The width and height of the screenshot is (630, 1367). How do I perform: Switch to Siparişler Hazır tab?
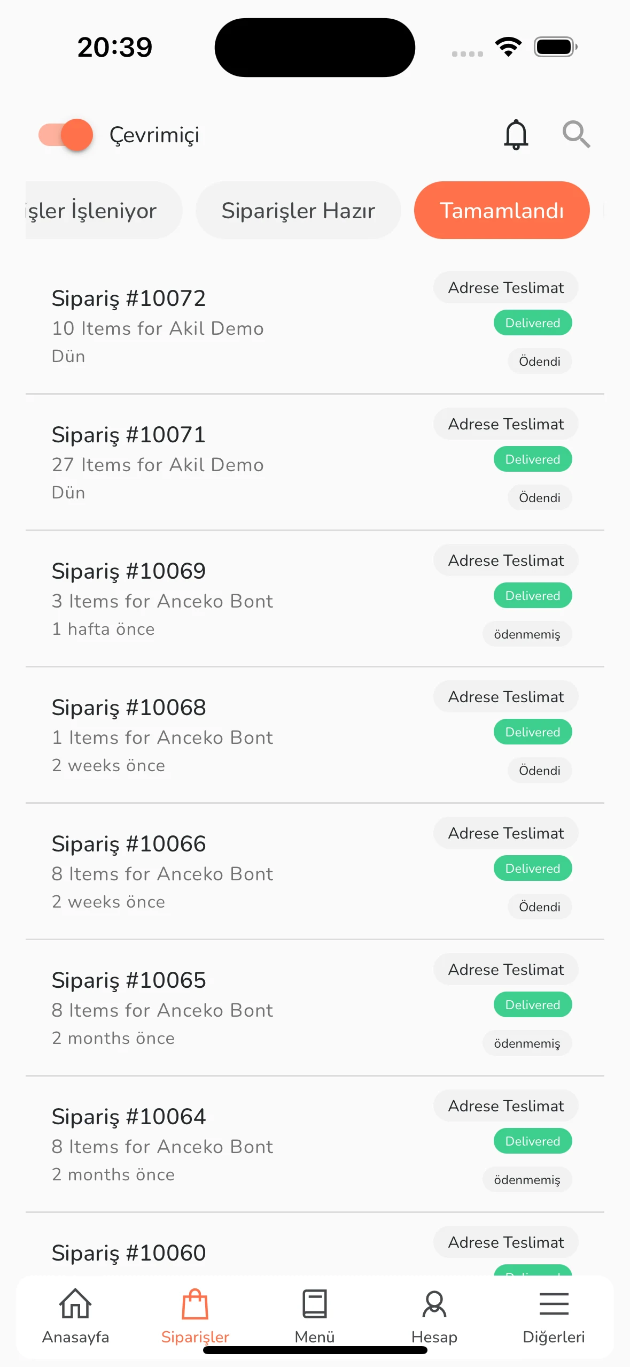(298, 210)
